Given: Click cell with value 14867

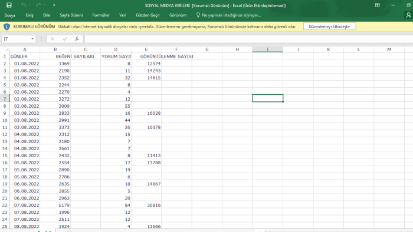Looking at the screenshot, I should 146,184.
